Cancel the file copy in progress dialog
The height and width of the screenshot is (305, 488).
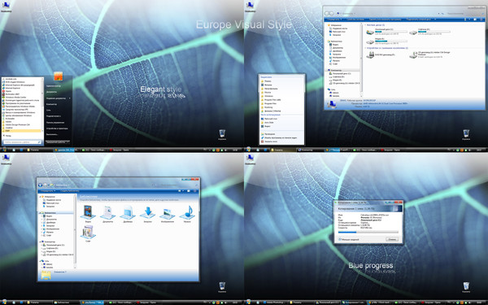pos(392,239)
